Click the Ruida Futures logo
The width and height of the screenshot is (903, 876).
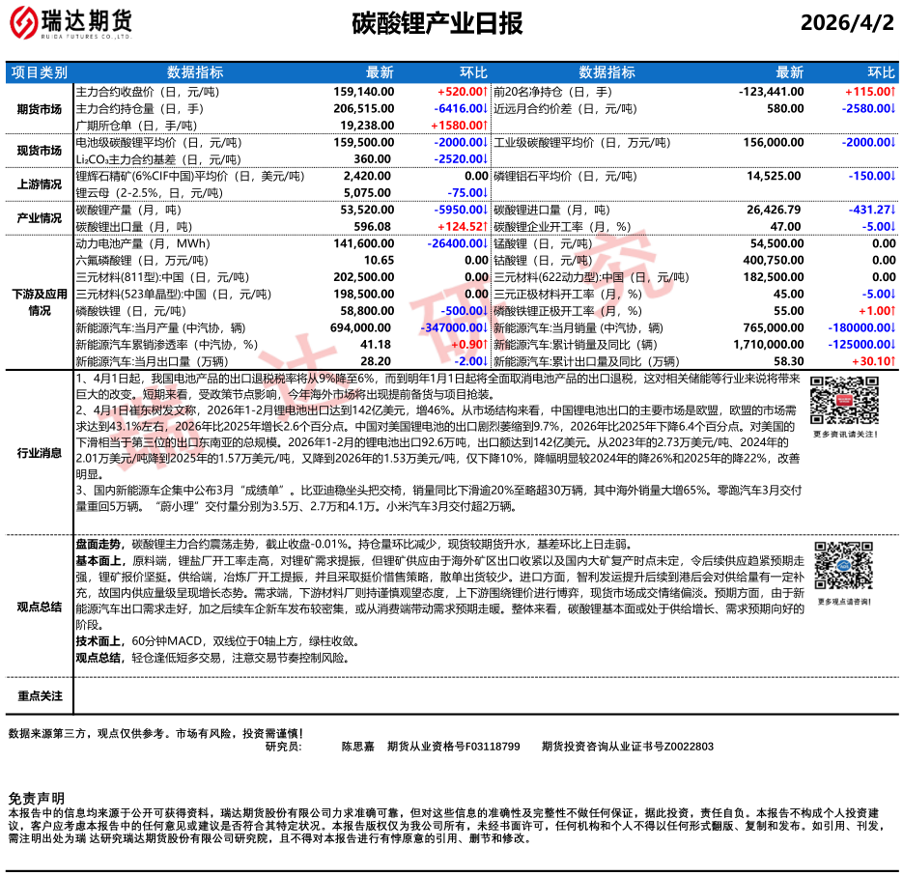coord(72,23)
